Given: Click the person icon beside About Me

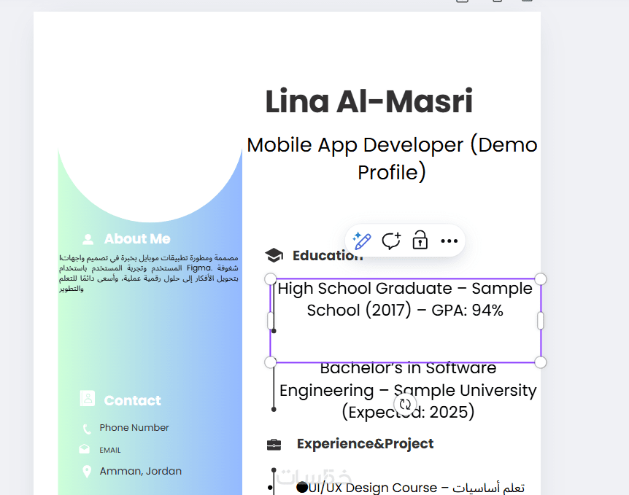Looking at the screenshot, I should tap(88, 239).
